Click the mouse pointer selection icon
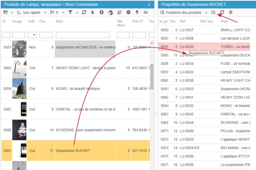Viewport: 256px width, 170px height. pyautogui.click(x=93, y=12)
